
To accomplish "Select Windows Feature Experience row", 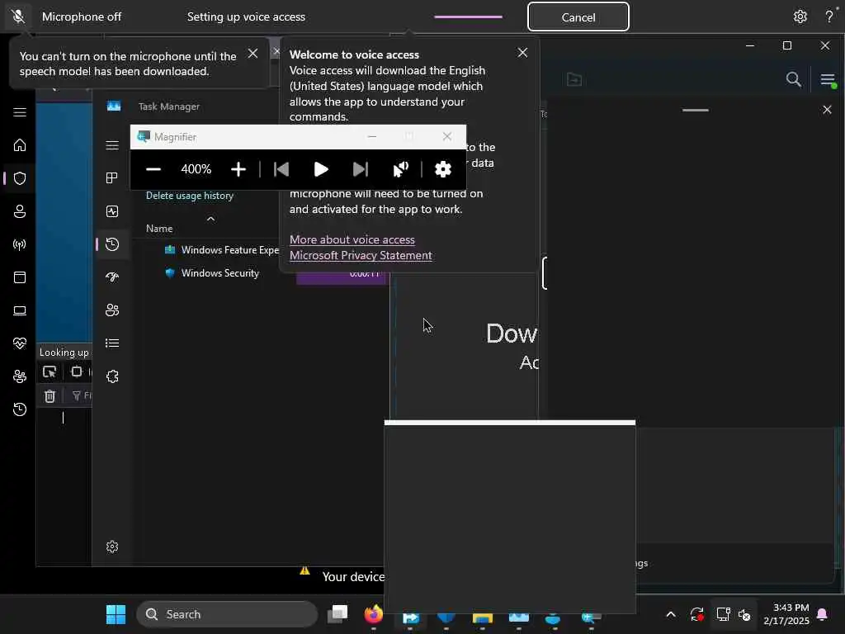I will tap(222, 250).
